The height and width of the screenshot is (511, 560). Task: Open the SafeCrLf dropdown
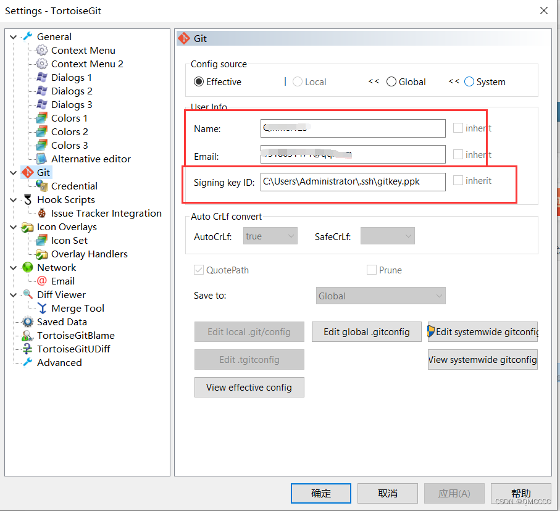[387, 236]
